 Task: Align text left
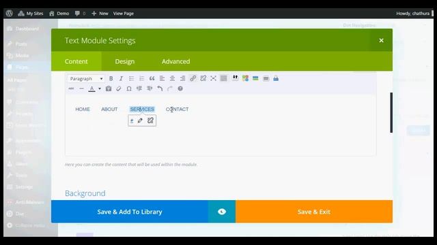pyautogui.click(x=162, y=79)
